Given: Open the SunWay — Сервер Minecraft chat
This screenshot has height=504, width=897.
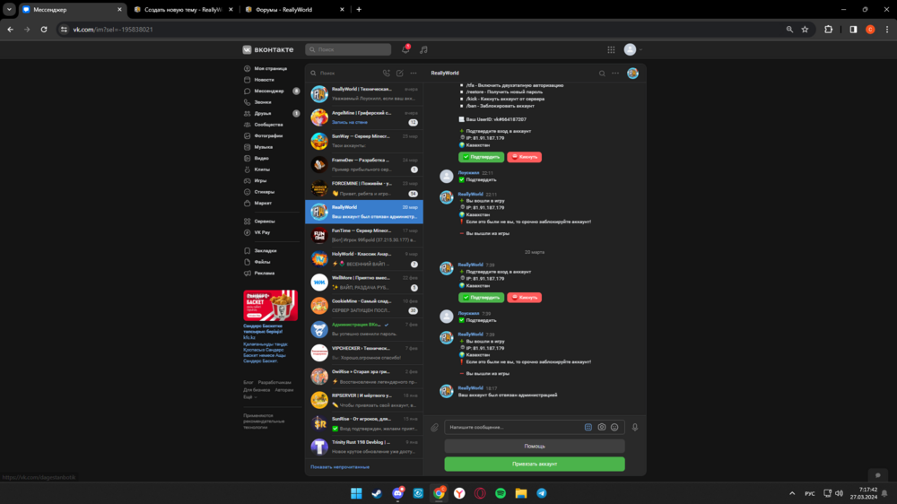Looking at the screenshot, I should (364, 141).
